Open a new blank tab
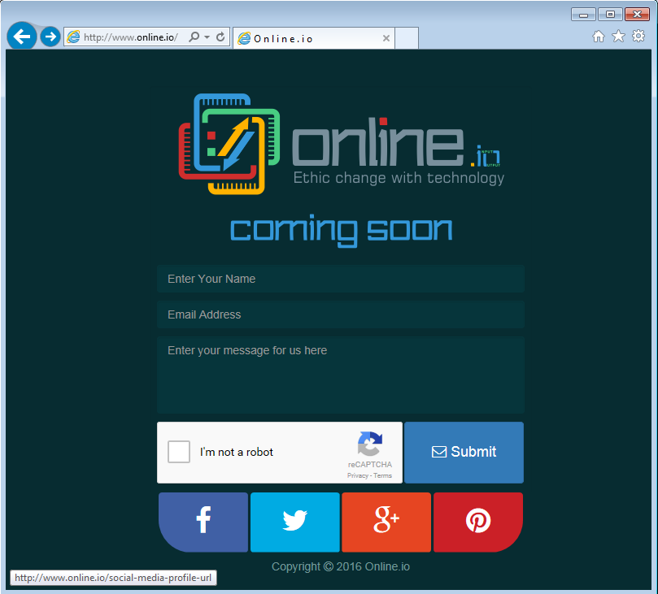Screen dimensions: 658x594 click(x=407, y=38)
